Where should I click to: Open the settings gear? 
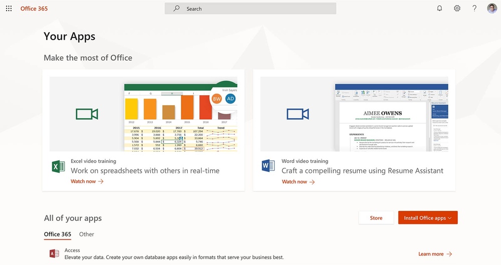(457, 9)
